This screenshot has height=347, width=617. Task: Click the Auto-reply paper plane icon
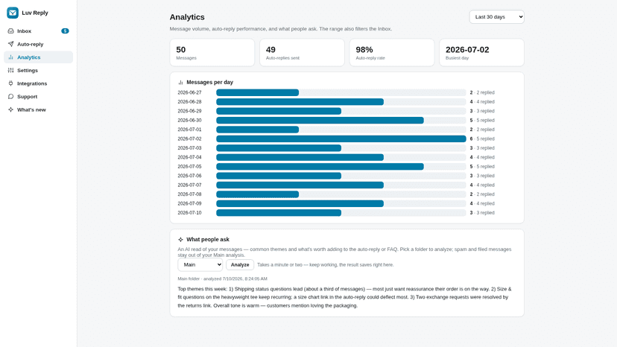[x=10, y=44]
